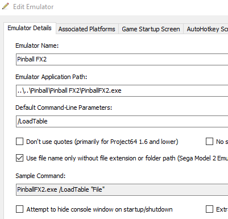Click the Emulator Name field with Pinball FX2
Screen dimensions: 228x219
click(x=122, y=59)
